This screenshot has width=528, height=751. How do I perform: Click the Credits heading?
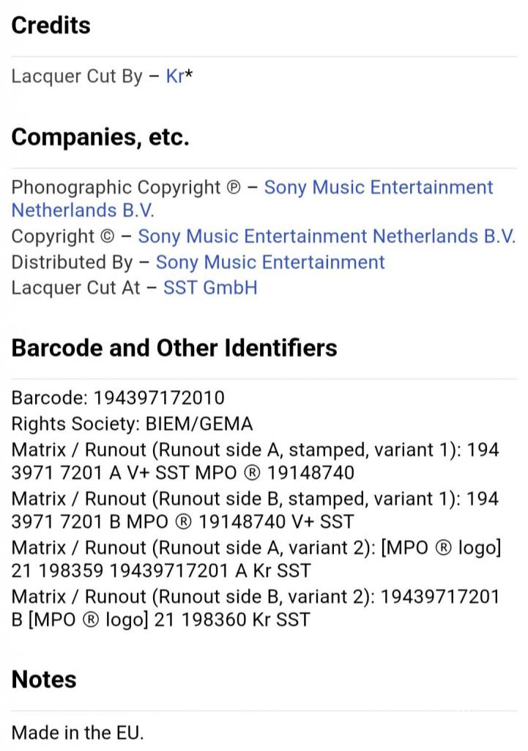point(51,26)
